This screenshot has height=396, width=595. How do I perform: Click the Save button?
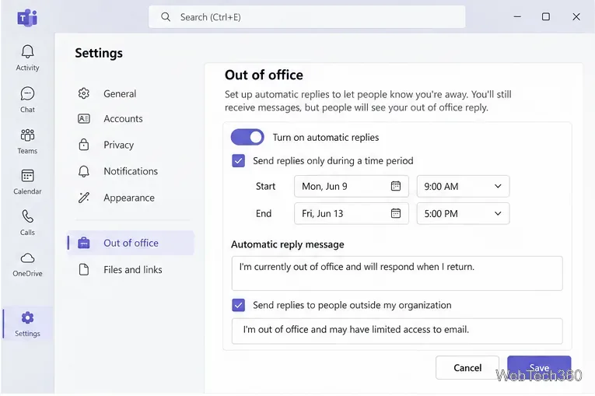(539, 367)
